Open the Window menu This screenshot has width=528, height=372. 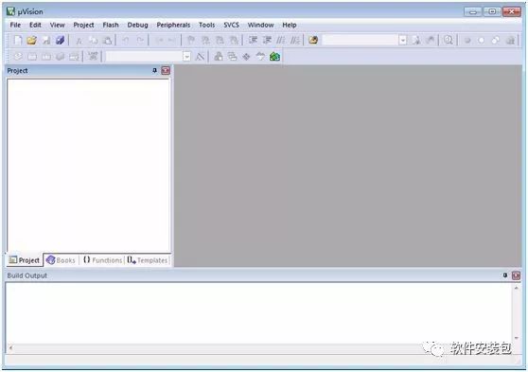pos(260,25)
